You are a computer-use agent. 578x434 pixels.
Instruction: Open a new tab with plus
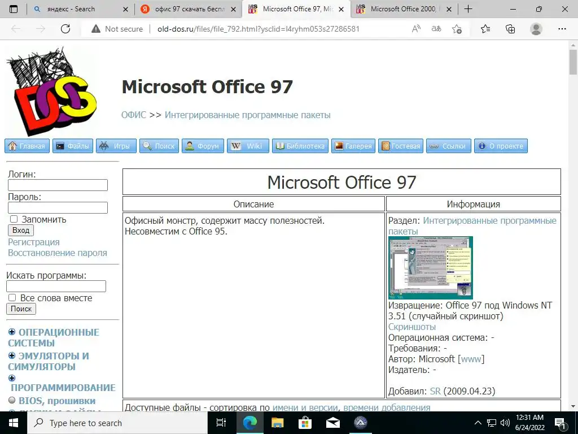point(468,9)
